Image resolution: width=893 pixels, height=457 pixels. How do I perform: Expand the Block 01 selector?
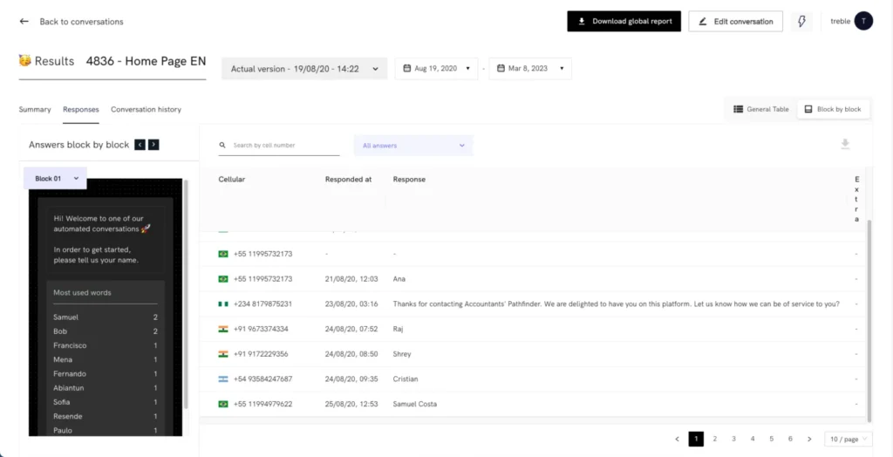coord(56,179)
